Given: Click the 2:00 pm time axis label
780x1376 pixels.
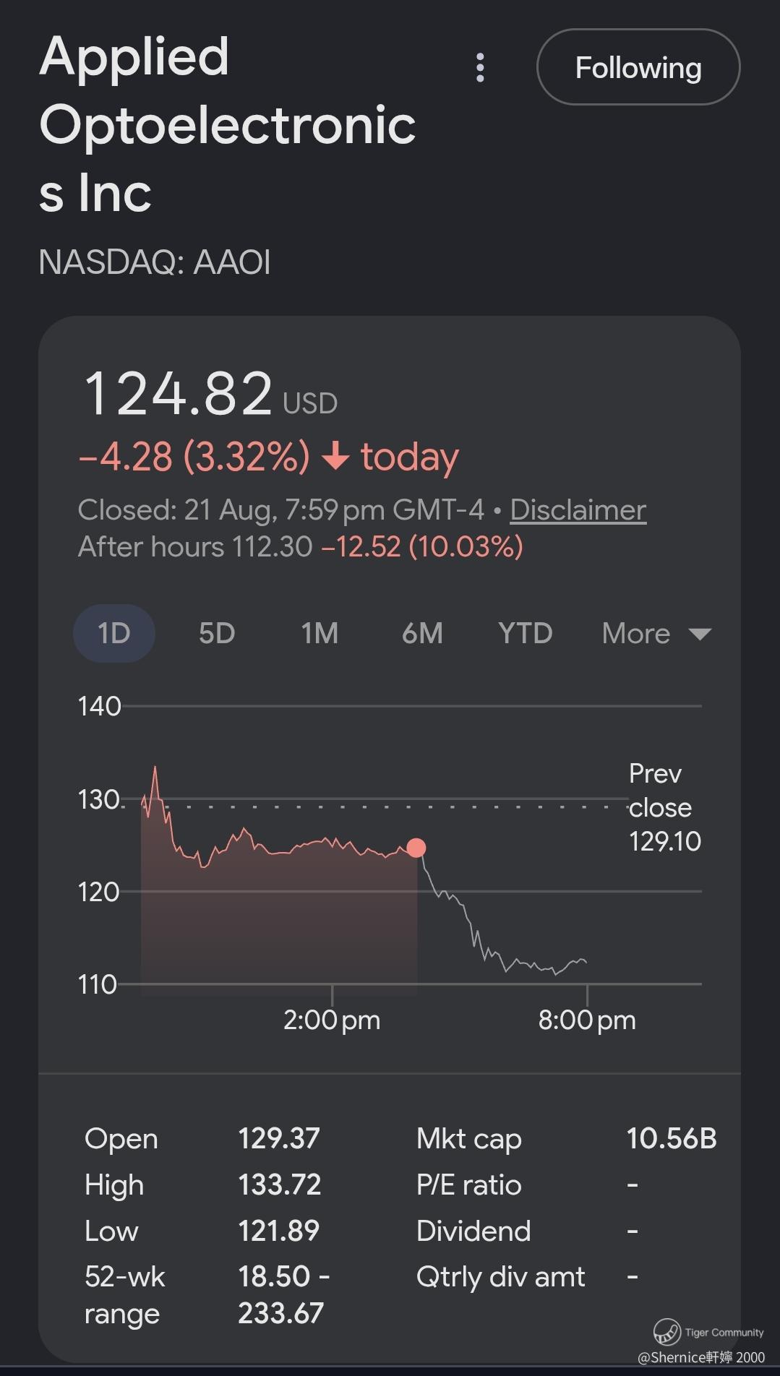Looking at the screenshot, I should point(332,1020).
